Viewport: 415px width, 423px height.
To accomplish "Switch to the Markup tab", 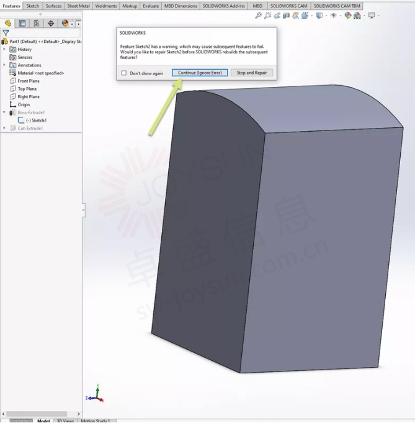I will (x=130, y=6).
